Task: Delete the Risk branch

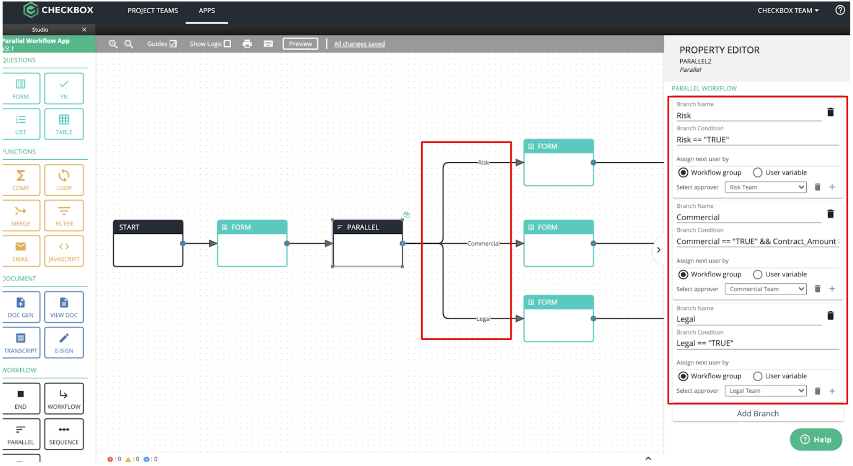Action: pos(831,112)
